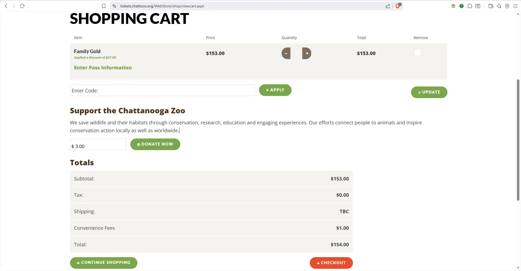Click the SHOPPING CART page title
521x271 pixels.
[x=129, y=18]
